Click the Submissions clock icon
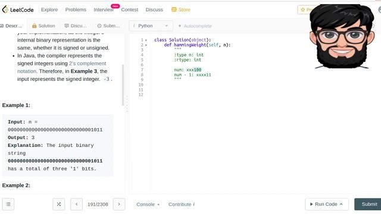Image resolution: width=381 pixels, height=214 pixels. pos(99,26)
